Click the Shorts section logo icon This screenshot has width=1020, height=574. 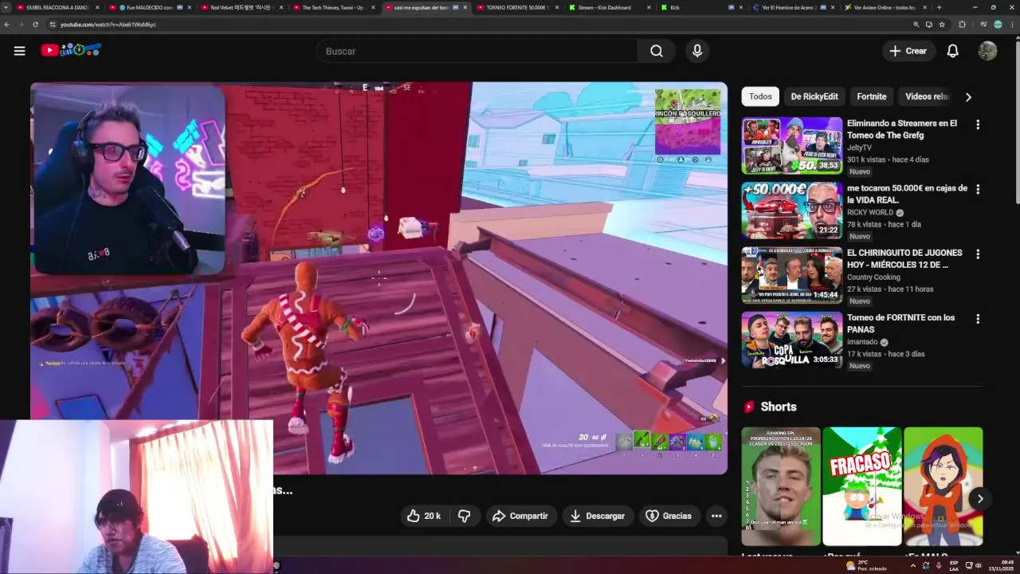(x=749, y=407)
